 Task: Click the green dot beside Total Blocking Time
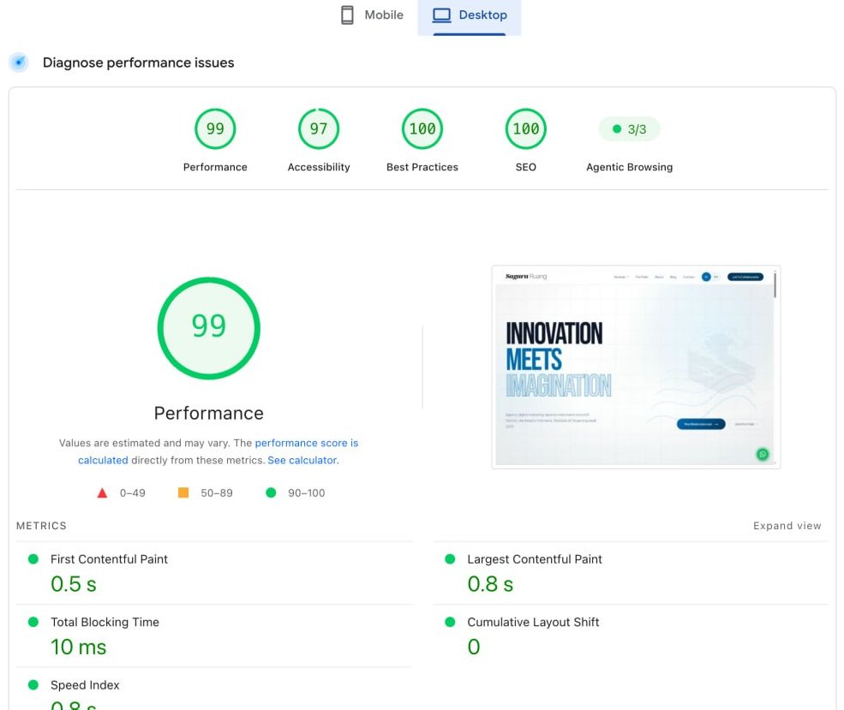(33, 623)
